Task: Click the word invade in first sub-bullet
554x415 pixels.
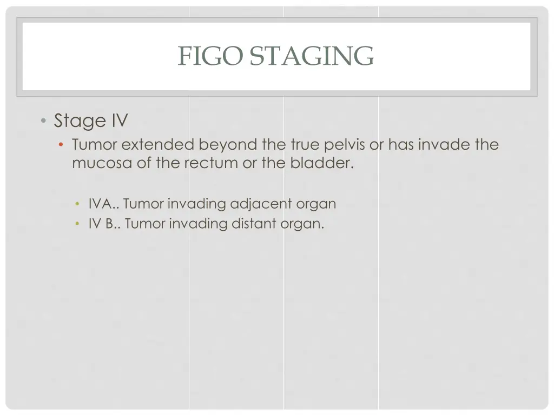Action: click(444, 145)
